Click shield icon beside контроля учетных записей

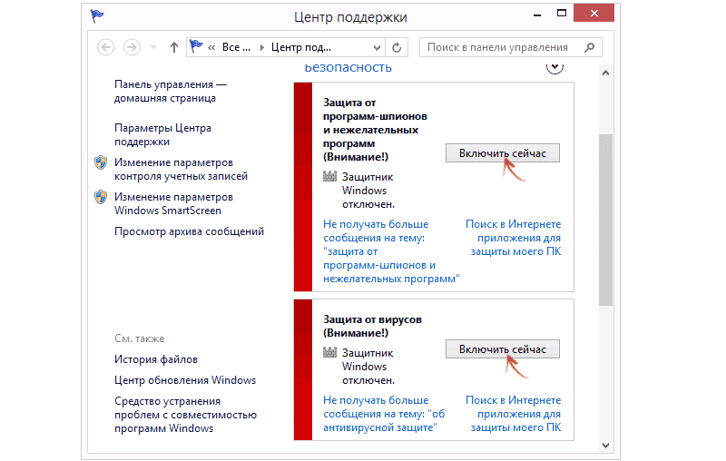click(x=101, y=162)
